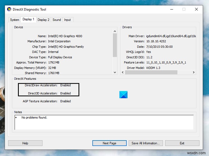
Task: Click the "Driver Model:" label
Action: [x=136, y=68]
